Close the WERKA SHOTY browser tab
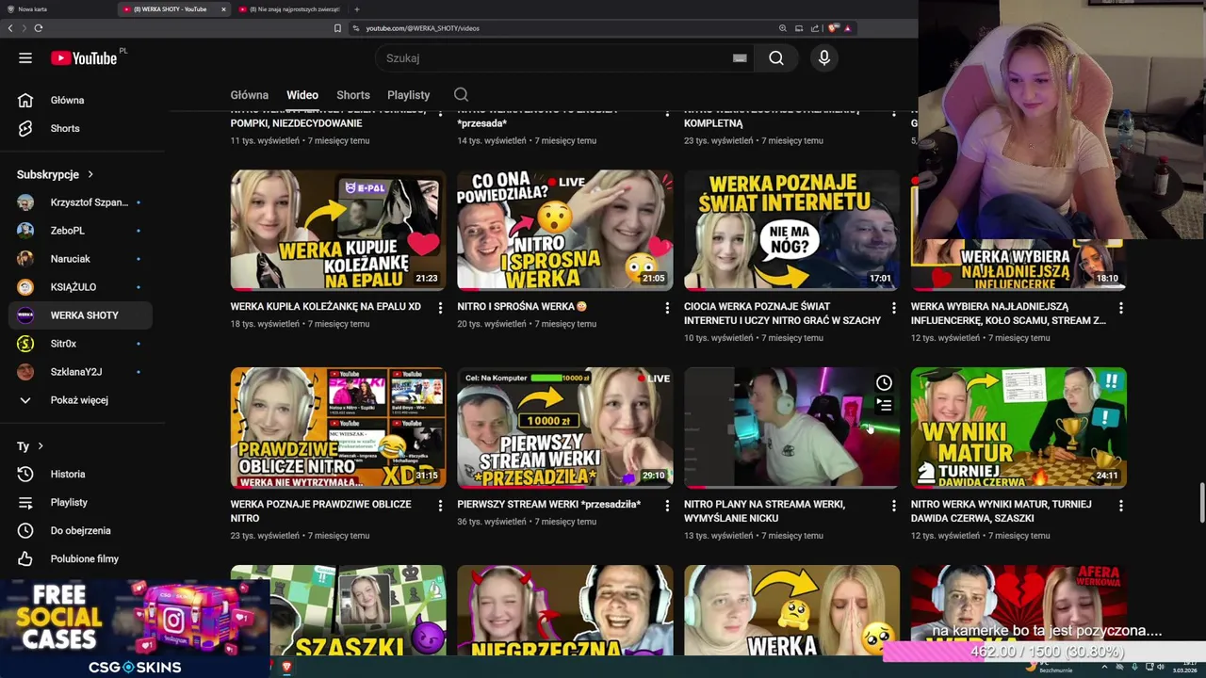Viewport: 1206px width, 678px height. pyautogui.click(x=223, y=9)
